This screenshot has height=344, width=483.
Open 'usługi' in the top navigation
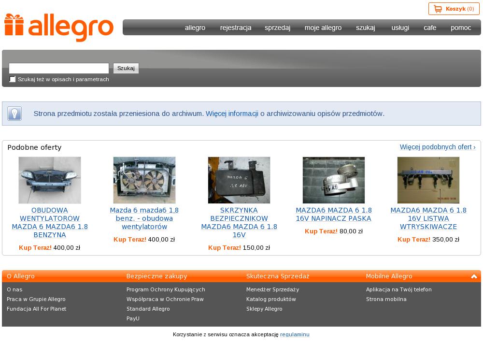pyautogui.click(x=400, y=28)
